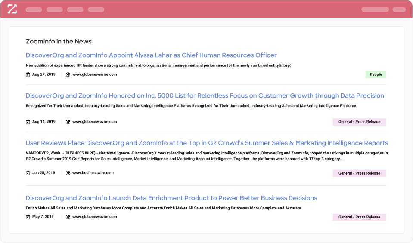Click the May 7, 2019 date
Image resolution: width=413 pixels, height=243 pixels.
point(43,217)
